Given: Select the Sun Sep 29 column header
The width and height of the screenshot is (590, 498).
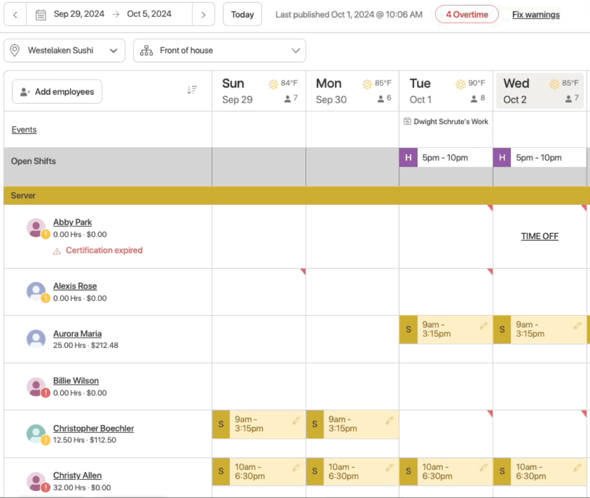Looking at the screenshot, I should point(259,91).
